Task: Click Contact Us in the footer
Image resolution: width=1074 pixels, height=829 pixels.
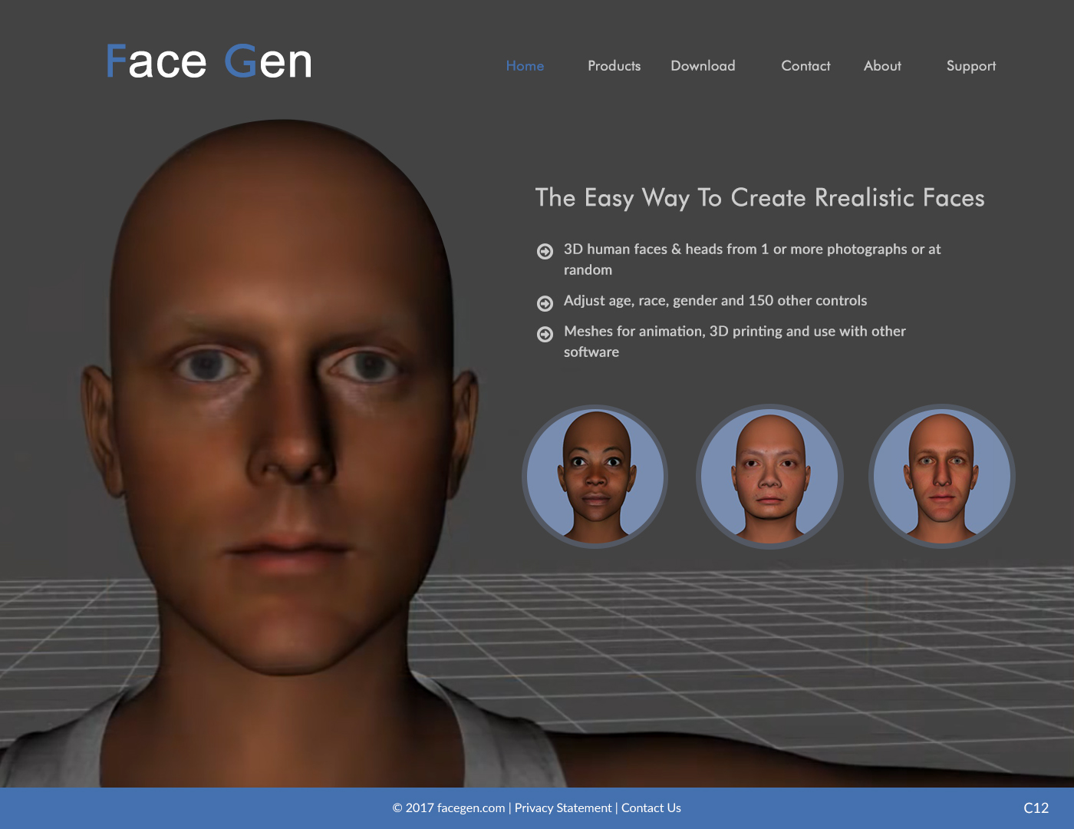Action: pos(651,808)
